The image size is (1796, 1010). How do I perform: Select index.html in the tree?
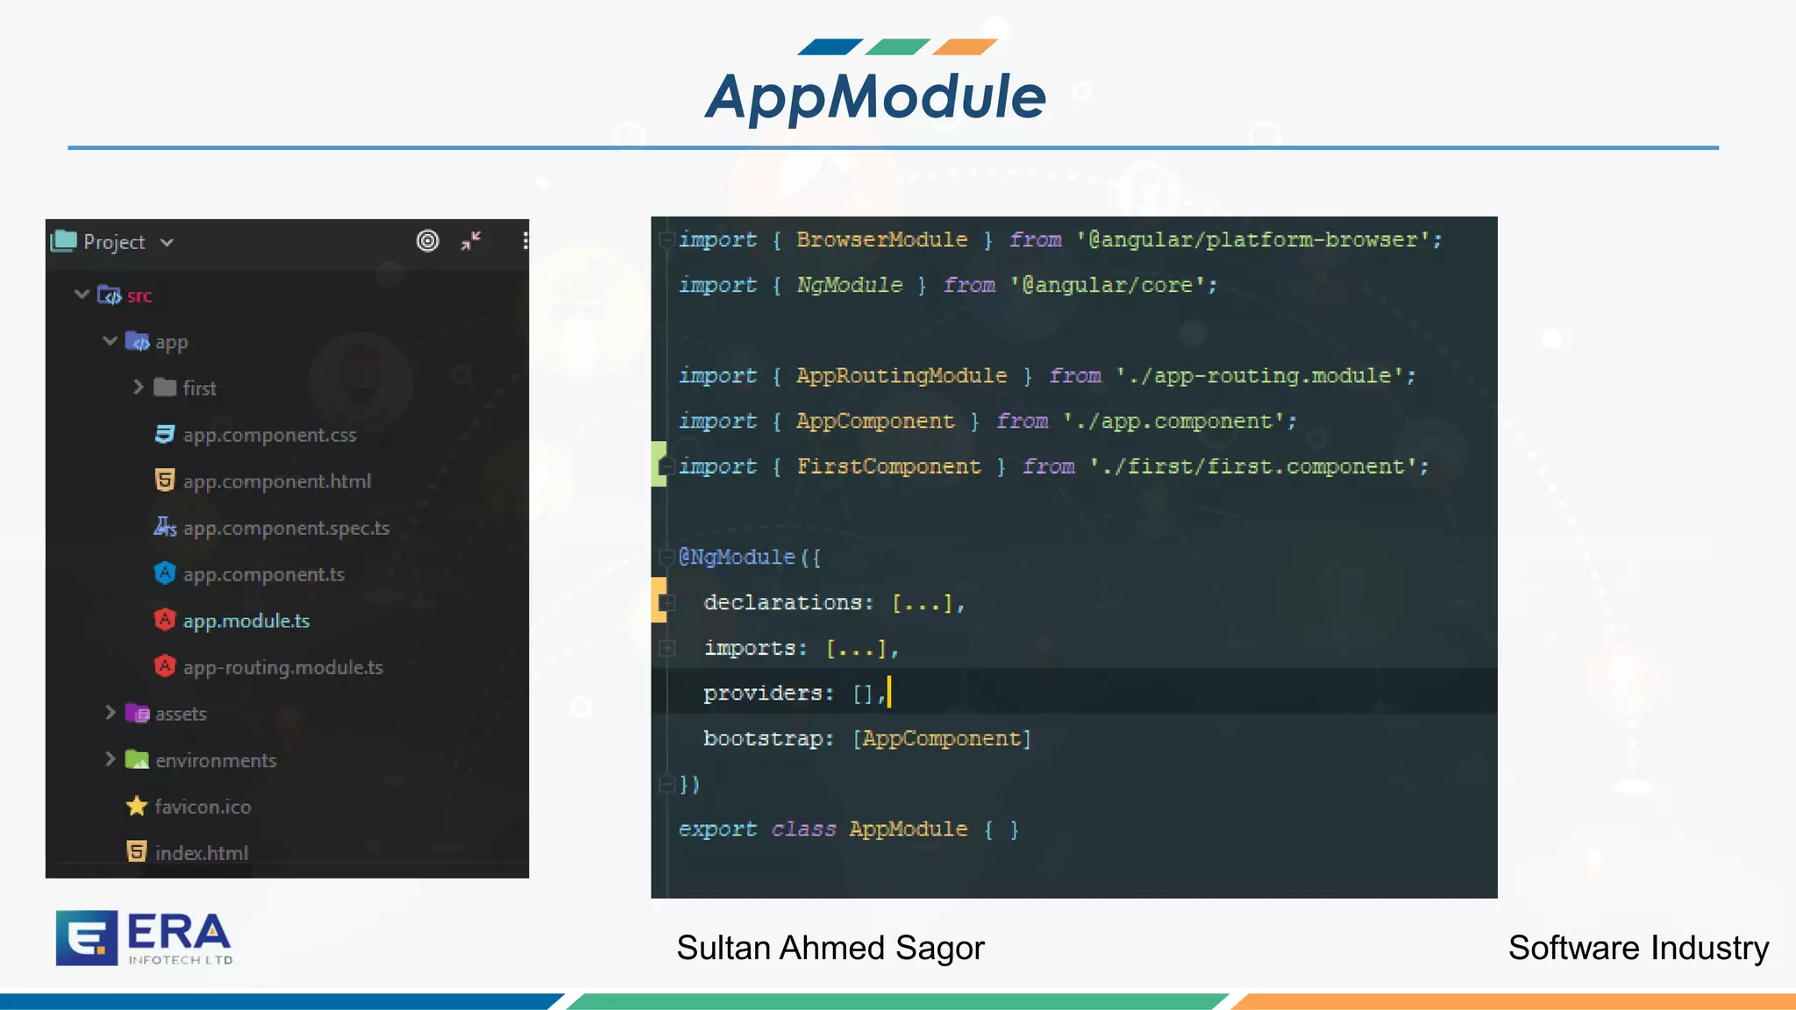[202, 853]
